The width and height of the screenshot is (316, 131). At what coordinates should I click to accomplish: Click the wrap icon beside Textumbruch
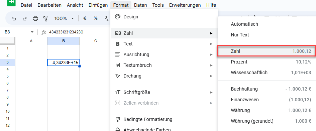(x=117, y=65)
